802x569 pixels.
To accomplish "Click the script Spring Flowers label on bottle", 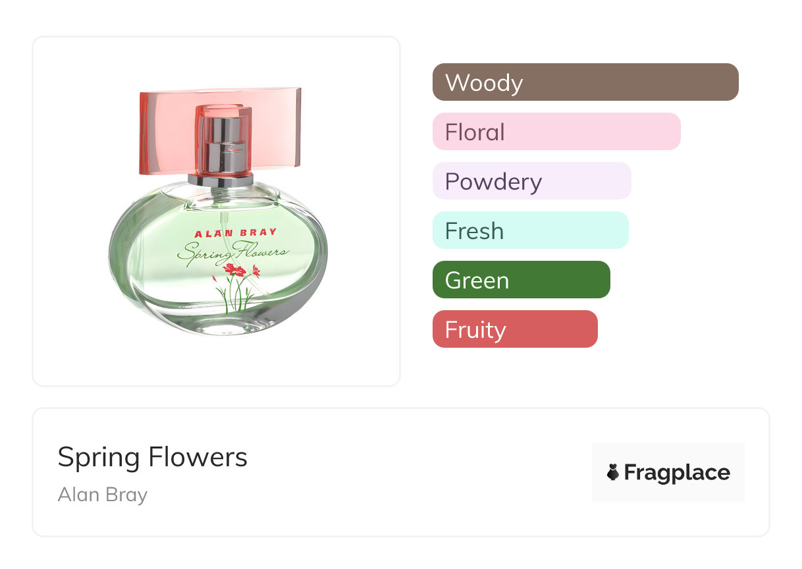I will pyautogui.click(x=232, y=252).
